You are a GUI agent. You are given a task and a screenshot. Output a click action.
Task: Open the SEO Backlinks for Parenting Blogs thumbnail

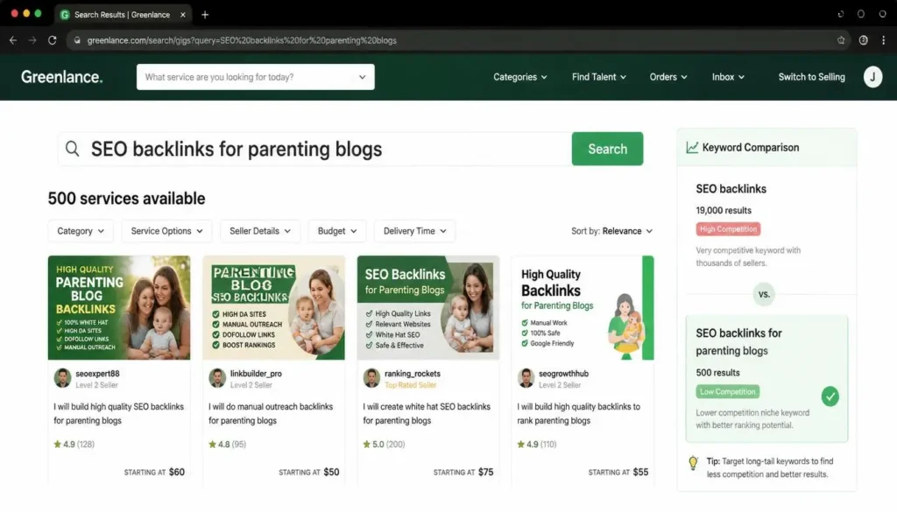[x=427, y=307]
